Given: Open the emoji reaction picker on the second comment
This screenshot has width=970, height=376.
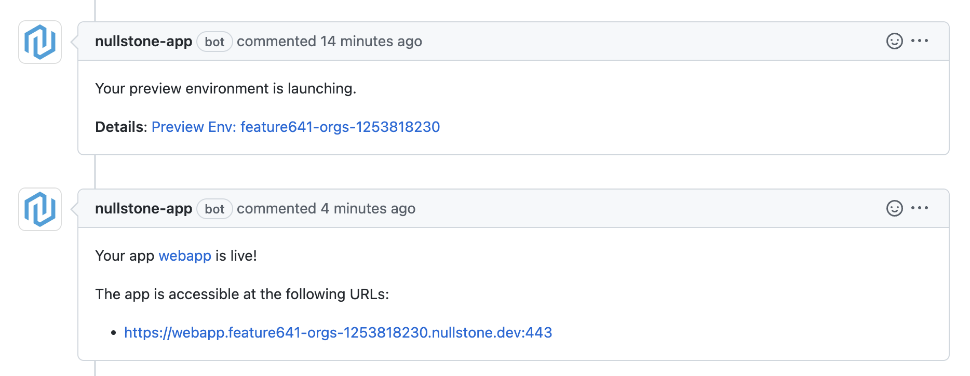Looking at the screenshot, I should (894, 208).
